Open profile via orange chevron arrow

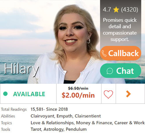click(x=128, y=94)
